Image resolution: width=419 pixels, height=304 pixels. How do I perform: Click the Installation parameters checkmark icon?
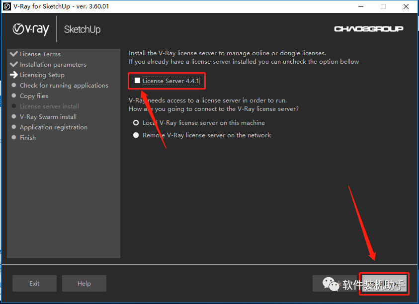(x=14, y=64)
